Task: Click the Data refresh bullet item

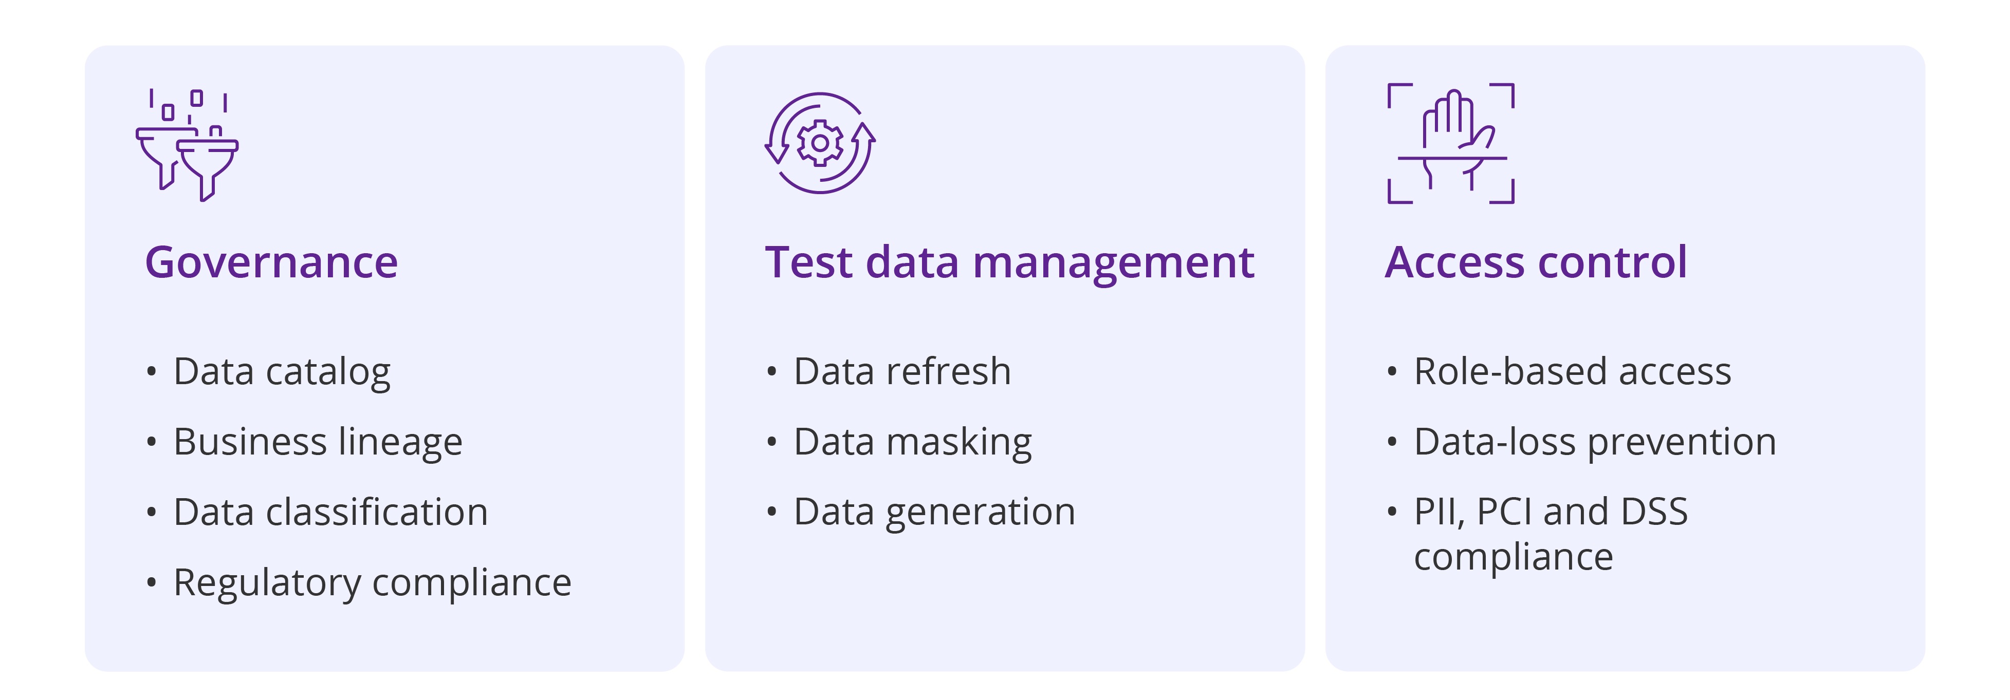Action: (902, 372)
